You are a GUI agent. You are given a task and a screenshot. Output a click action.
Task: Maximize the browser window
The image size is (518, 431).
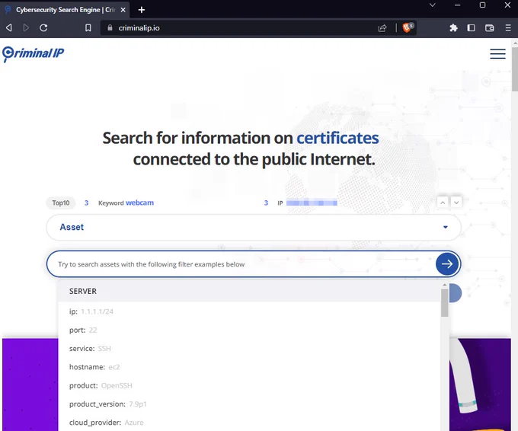point(483,5)
